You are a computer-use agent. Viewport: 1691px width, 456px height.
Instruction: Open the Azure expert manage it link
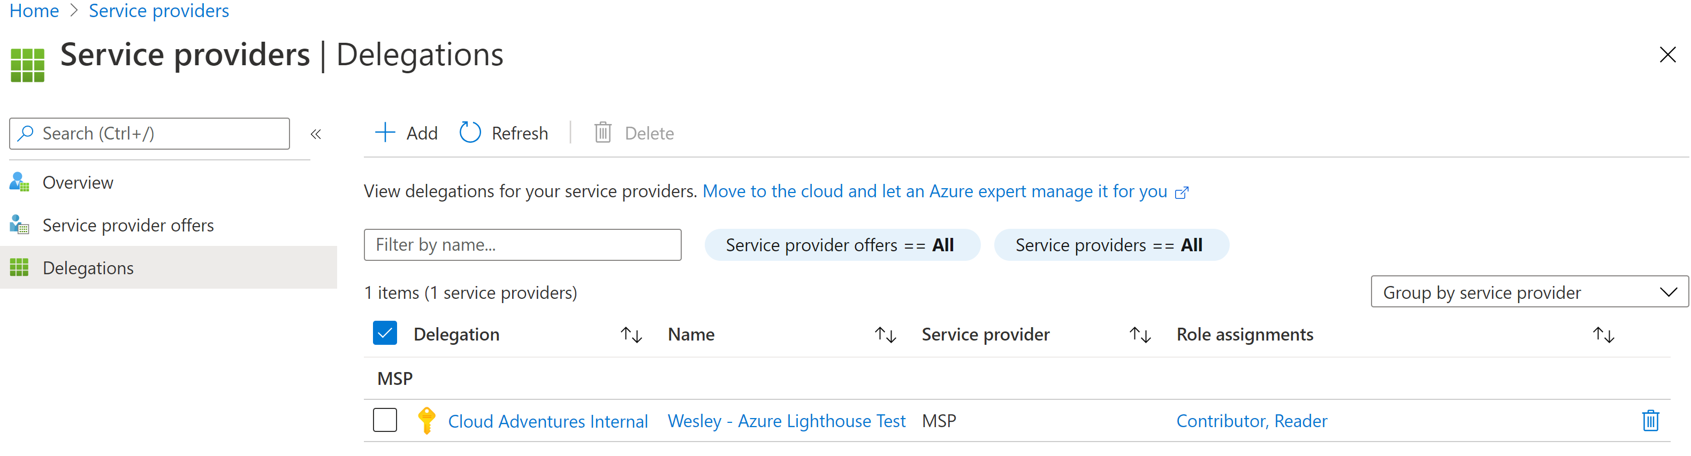pyautogui.click(x=935, y=191)
